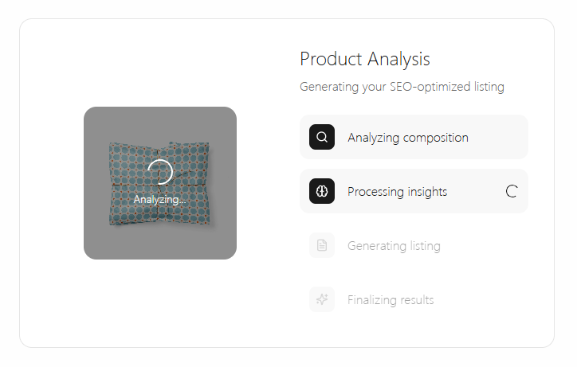The height and width of the screenshot is (367, 577).
Task: Click the Finalizing results step label
Action: 391,299
